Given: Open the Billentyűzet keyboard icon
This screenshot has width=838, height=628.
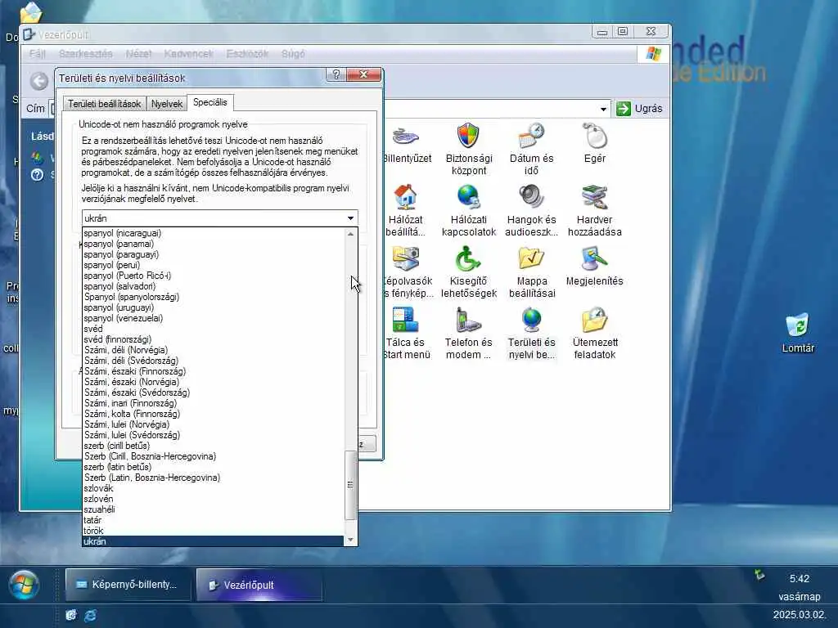Looking at the screenshot, I should [x=406, y=143].
